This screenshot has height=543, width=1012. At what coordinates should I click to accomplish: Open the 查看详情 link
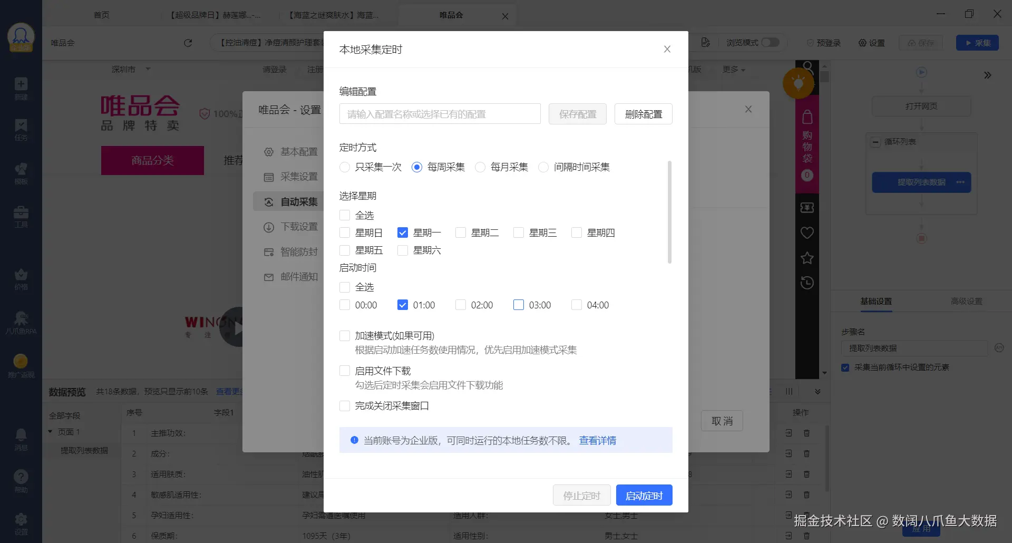coord(598,440)
